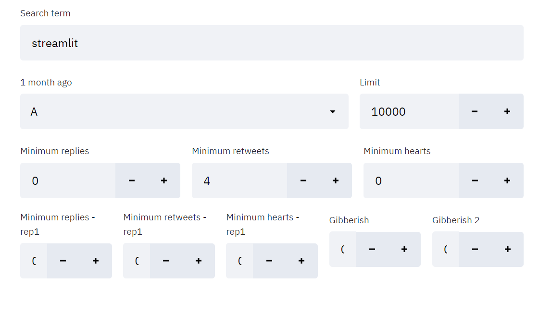Open the "A" dropdown selector

pyautogui.click(x=184, y=111)
